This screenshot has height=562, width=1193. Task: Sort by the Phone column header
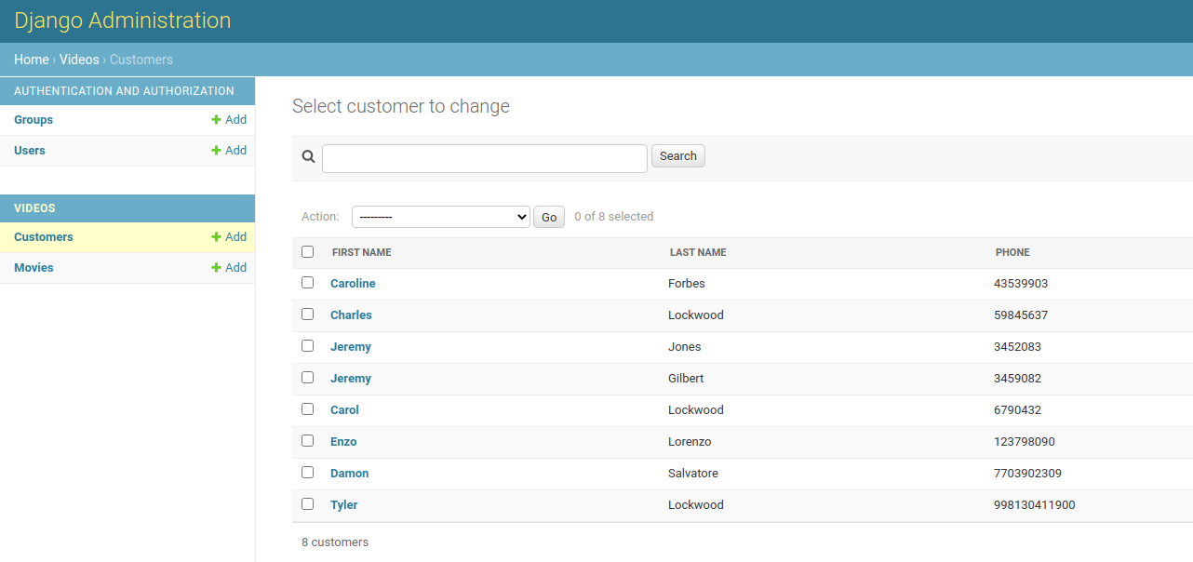tap(1012, 253)
